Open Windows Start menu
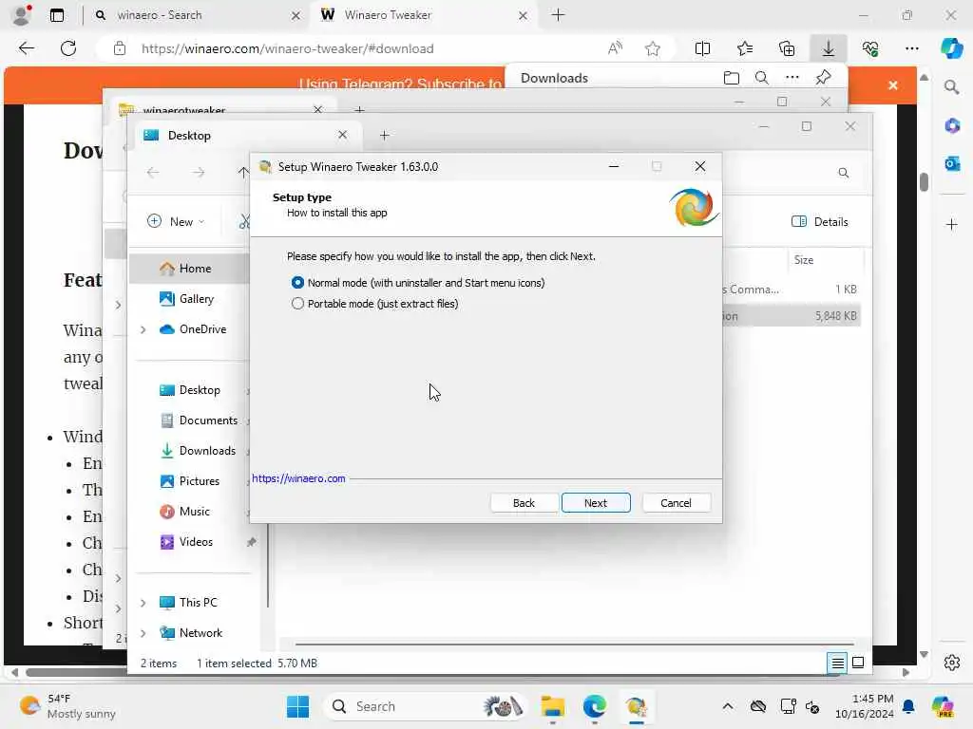The image size is (973, 729). click(x=297, y=706)
